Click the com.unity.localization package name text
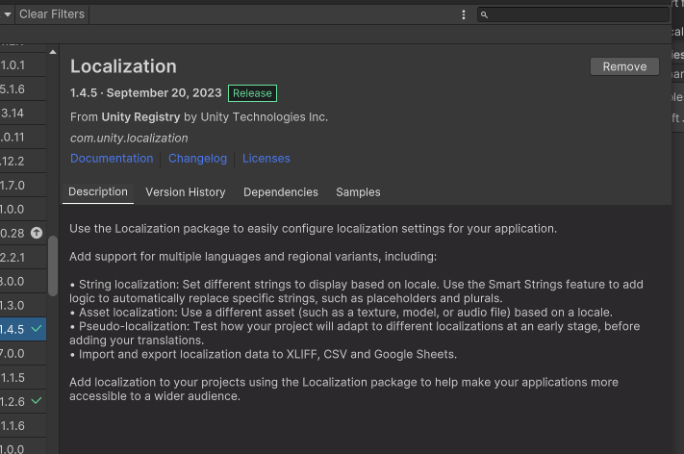This screenshot has height=454, width=684. tap(129, 139)
